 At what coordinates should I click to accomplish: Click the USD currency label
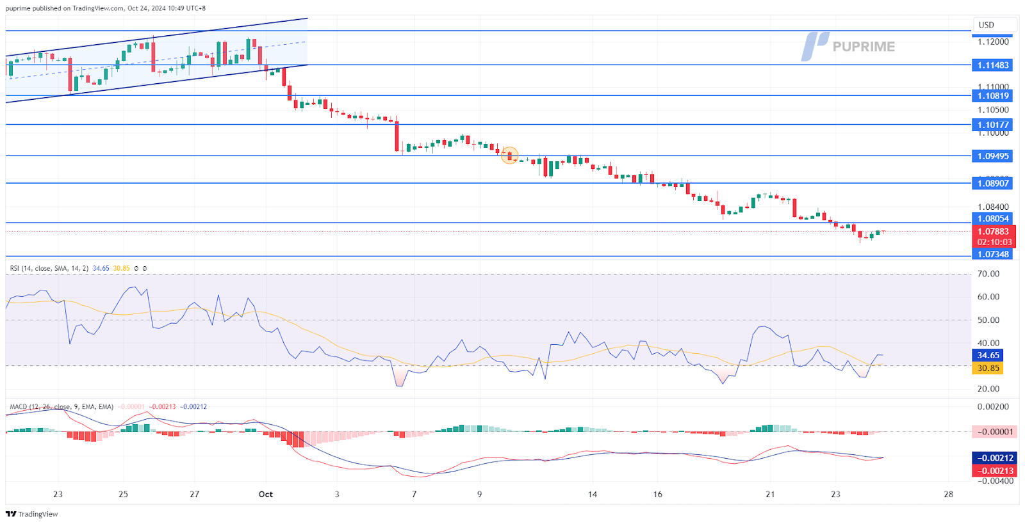[986, 25]
